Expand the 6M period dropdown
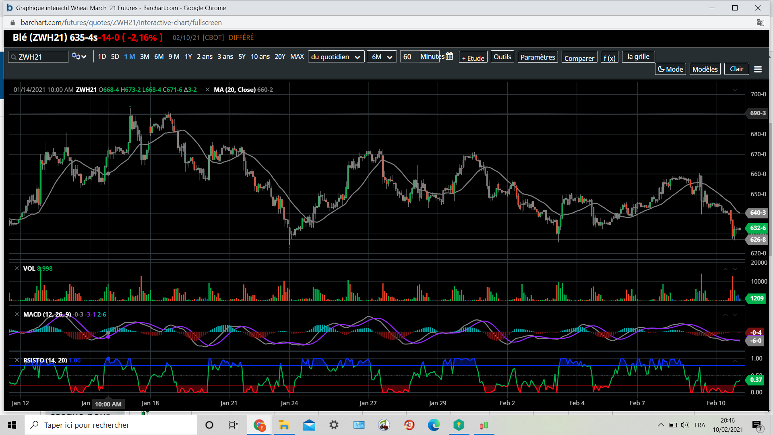773x435 pixels. 381,57
